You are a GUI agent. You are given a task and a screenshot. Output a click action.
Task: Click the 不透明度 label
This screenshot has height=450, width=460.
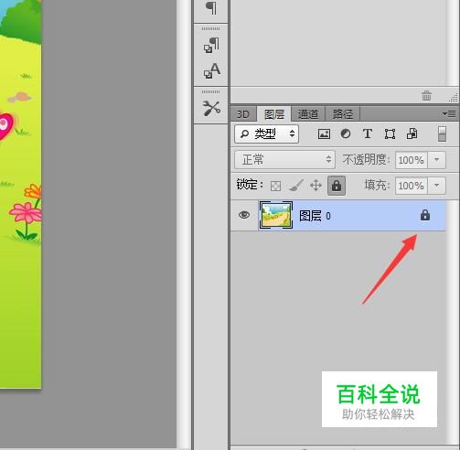coord(367,159)
